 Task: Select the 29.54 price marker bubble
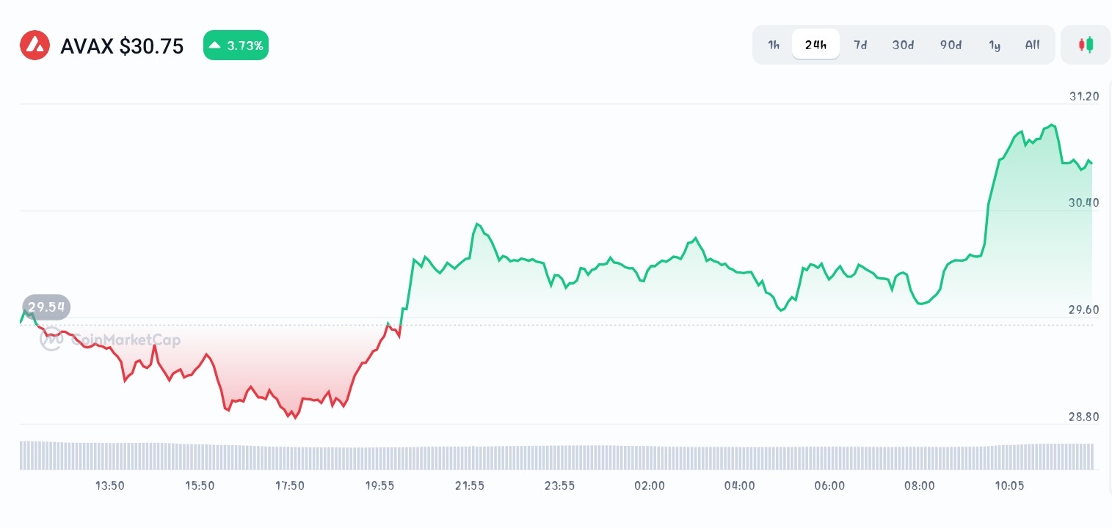(46, 307)
